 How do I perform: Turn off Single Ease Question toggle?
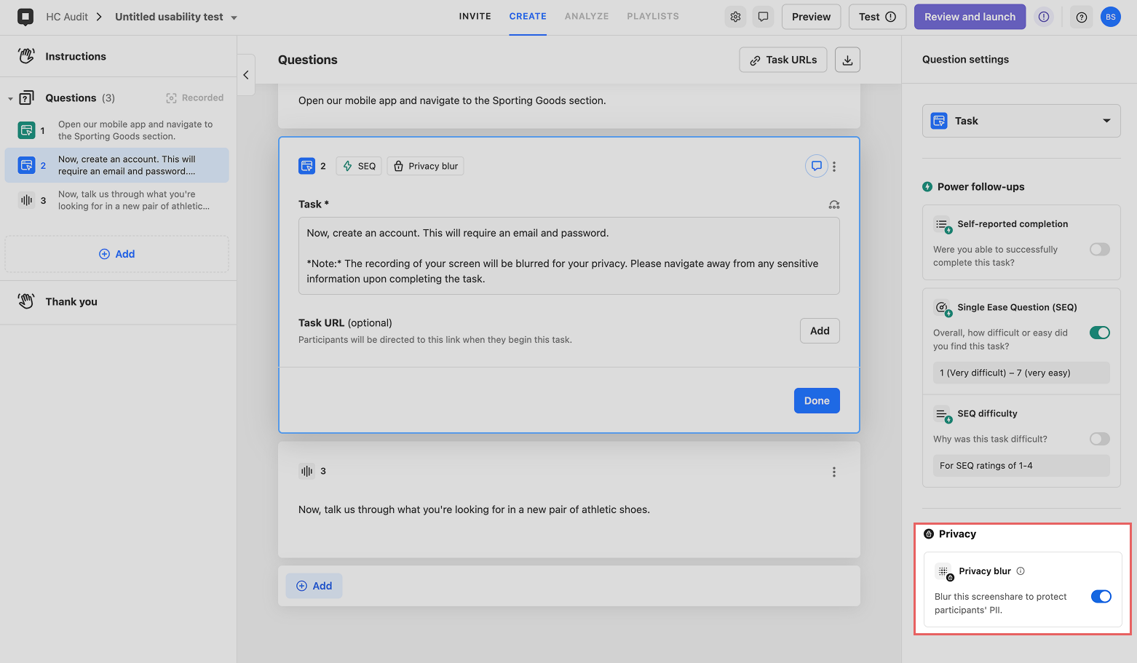(x=1100, y=333)
